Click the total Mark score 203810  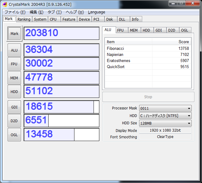tap(62, 33)
